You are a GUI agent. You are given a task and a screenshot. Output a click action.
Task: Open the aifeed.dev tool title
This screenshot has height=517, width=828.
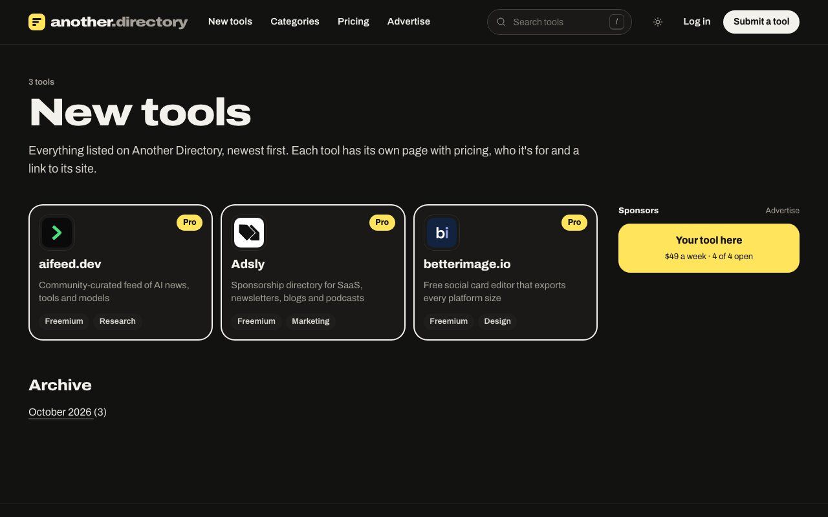(x=70, y=264)
